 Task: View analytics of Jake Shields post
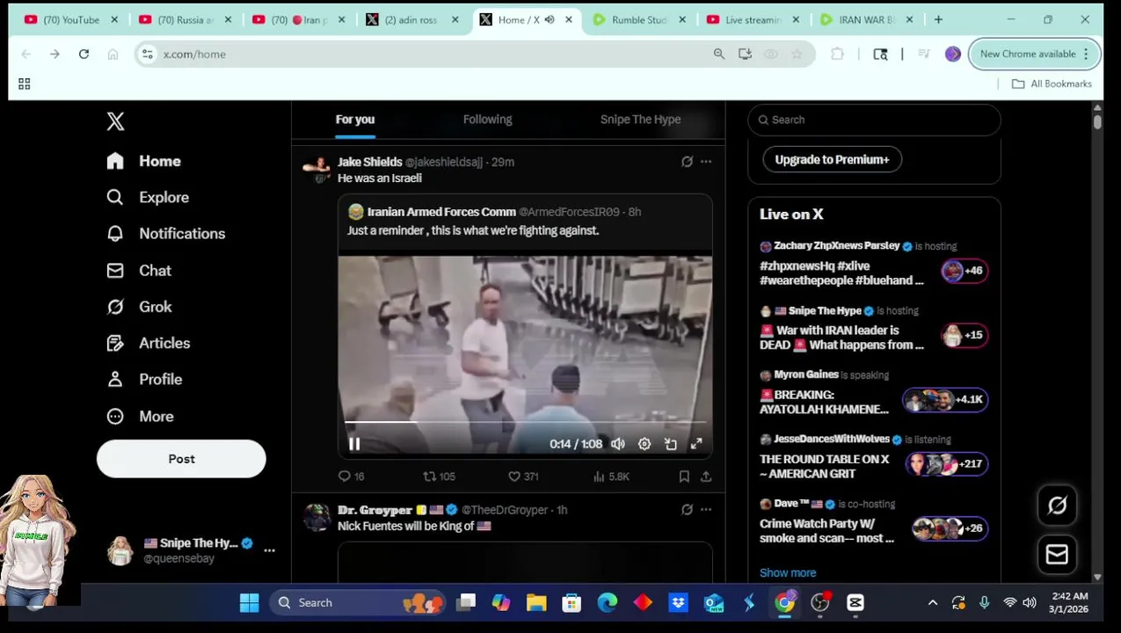point(611,477)
